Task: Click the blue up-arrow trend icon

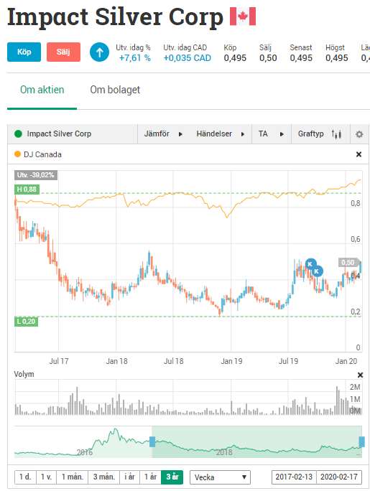Action: click(99, 52)
